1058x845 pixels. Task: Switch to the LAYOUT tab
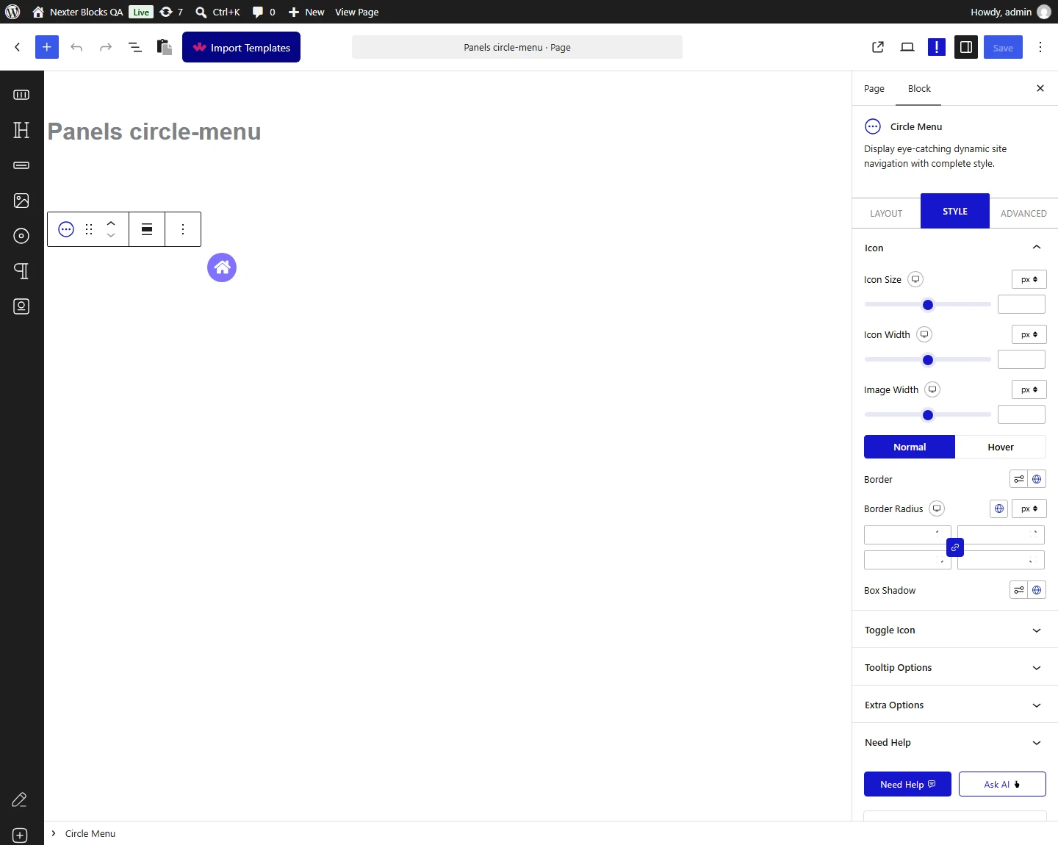pos(886,213)
